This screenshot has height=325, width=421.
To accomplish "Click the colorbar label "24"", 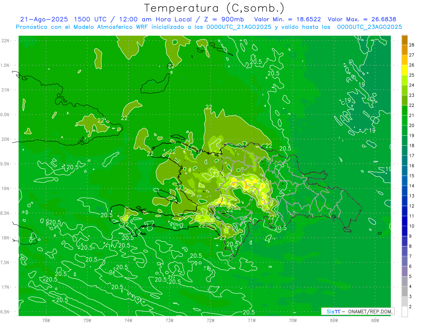I will [x=412, y=85].
